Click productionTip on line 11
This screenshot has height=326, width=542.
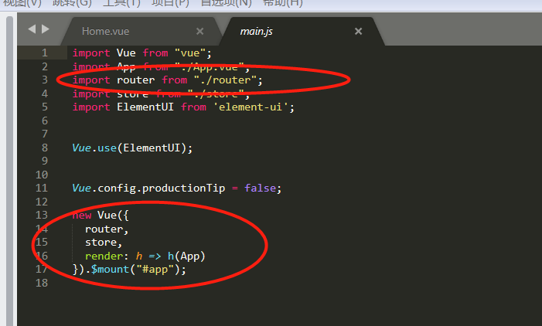(x=183, y=188)
